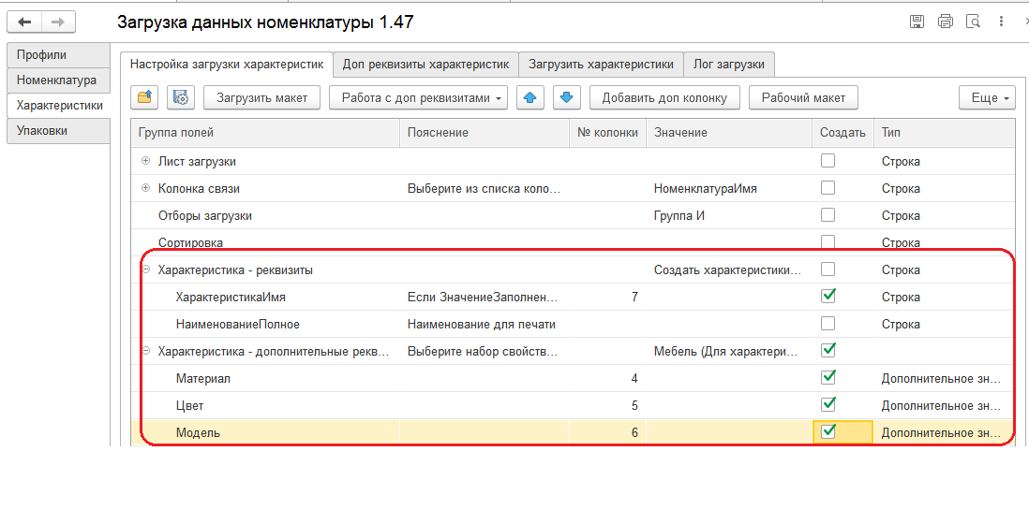Click the № колонки column header
Image resolution: width=1029 pixels, height=524 pixels.
click(607, 132)
